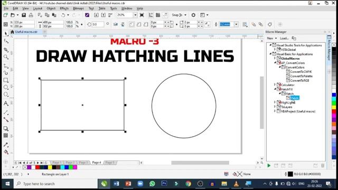Open the Tools menu

coord(114,8)
